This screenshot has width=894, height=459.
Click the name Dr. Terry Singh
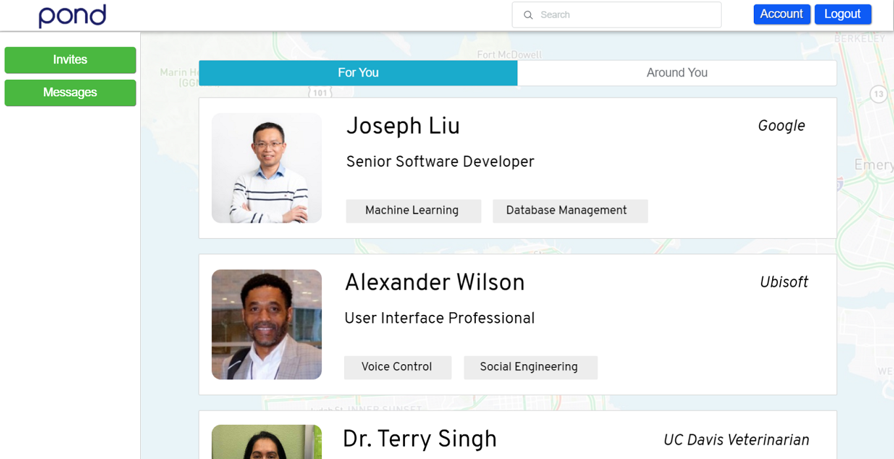point(419,439)
